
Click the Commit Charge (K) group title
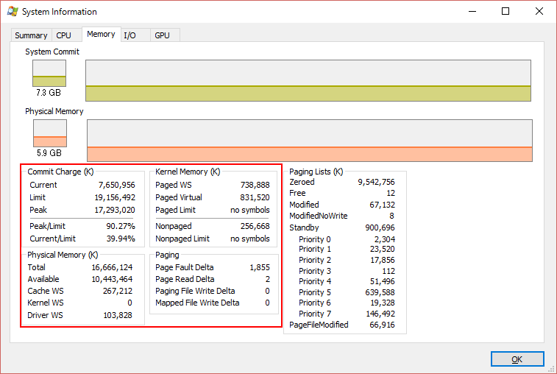pos(60,172)
